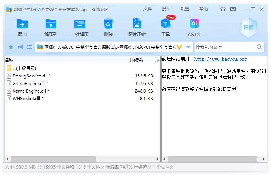This screenshot has width=271, height=175.
Task: Click the 153.6 KB size value
Action: [144, 76]
